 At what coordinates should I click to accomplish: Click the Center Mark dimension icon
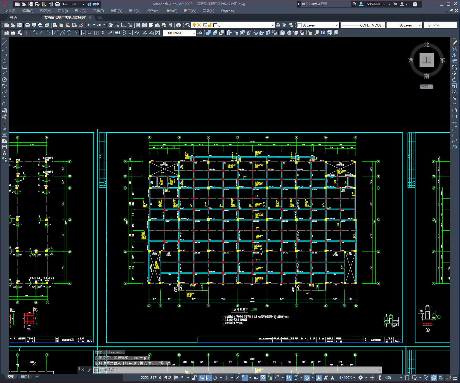click(x=124, y=33)
